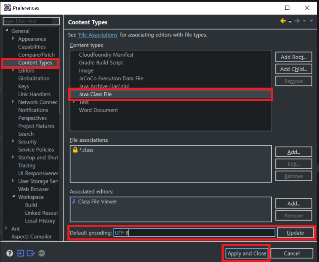Select Perspectives in the tree
Image resolution: width=319 pixels, height=262 pixels.
pos(32,118)
